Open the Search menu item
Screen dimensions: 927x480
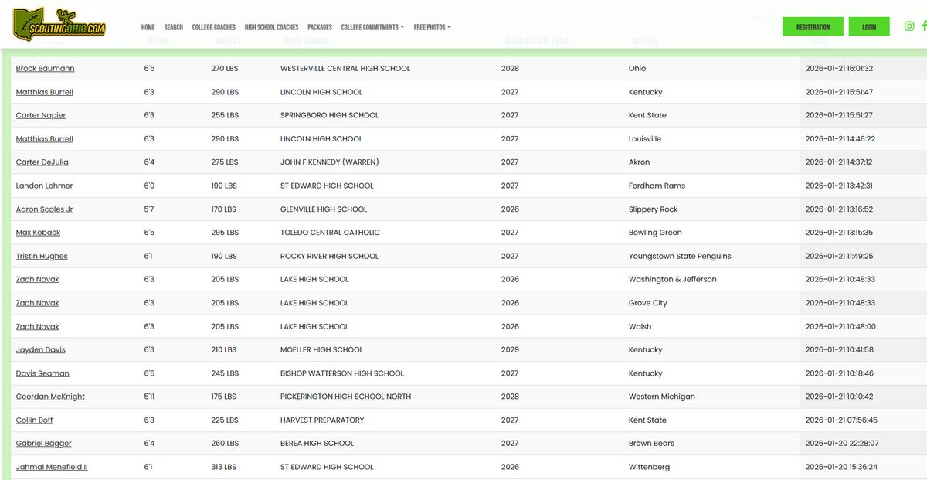pos(174,27)
